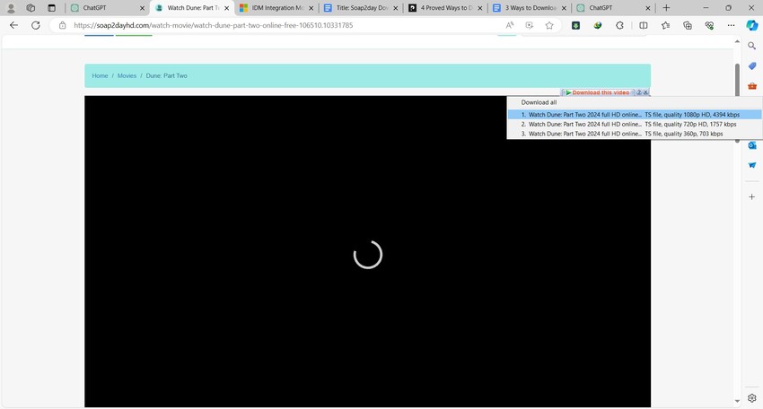
Task: Toggle split screen view
Action: pyautogui.click(x=644, y=25)
